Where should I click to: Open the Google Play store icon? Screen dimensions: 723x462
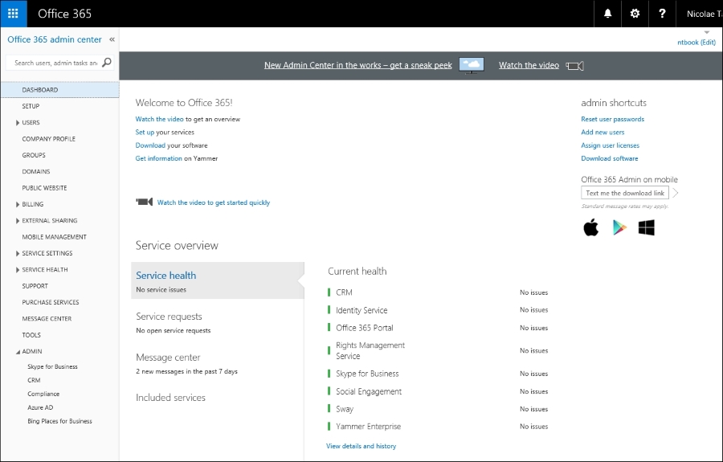(619, 227)
